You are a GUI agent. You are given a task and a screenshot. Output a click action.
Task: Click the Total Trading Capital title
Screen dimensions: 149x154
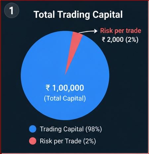click(x=78, y=14)
